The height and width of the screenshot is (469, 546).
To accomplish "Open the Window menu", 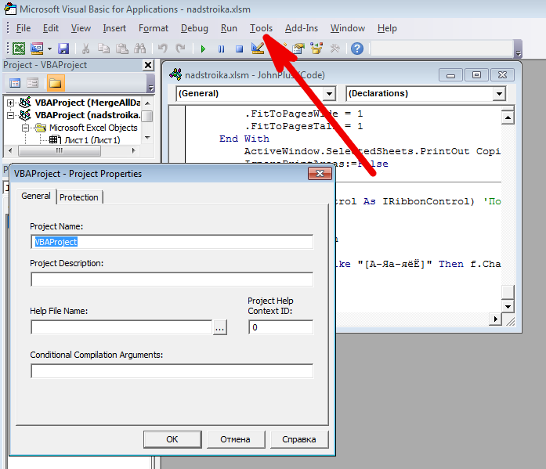I will (348, 28).
